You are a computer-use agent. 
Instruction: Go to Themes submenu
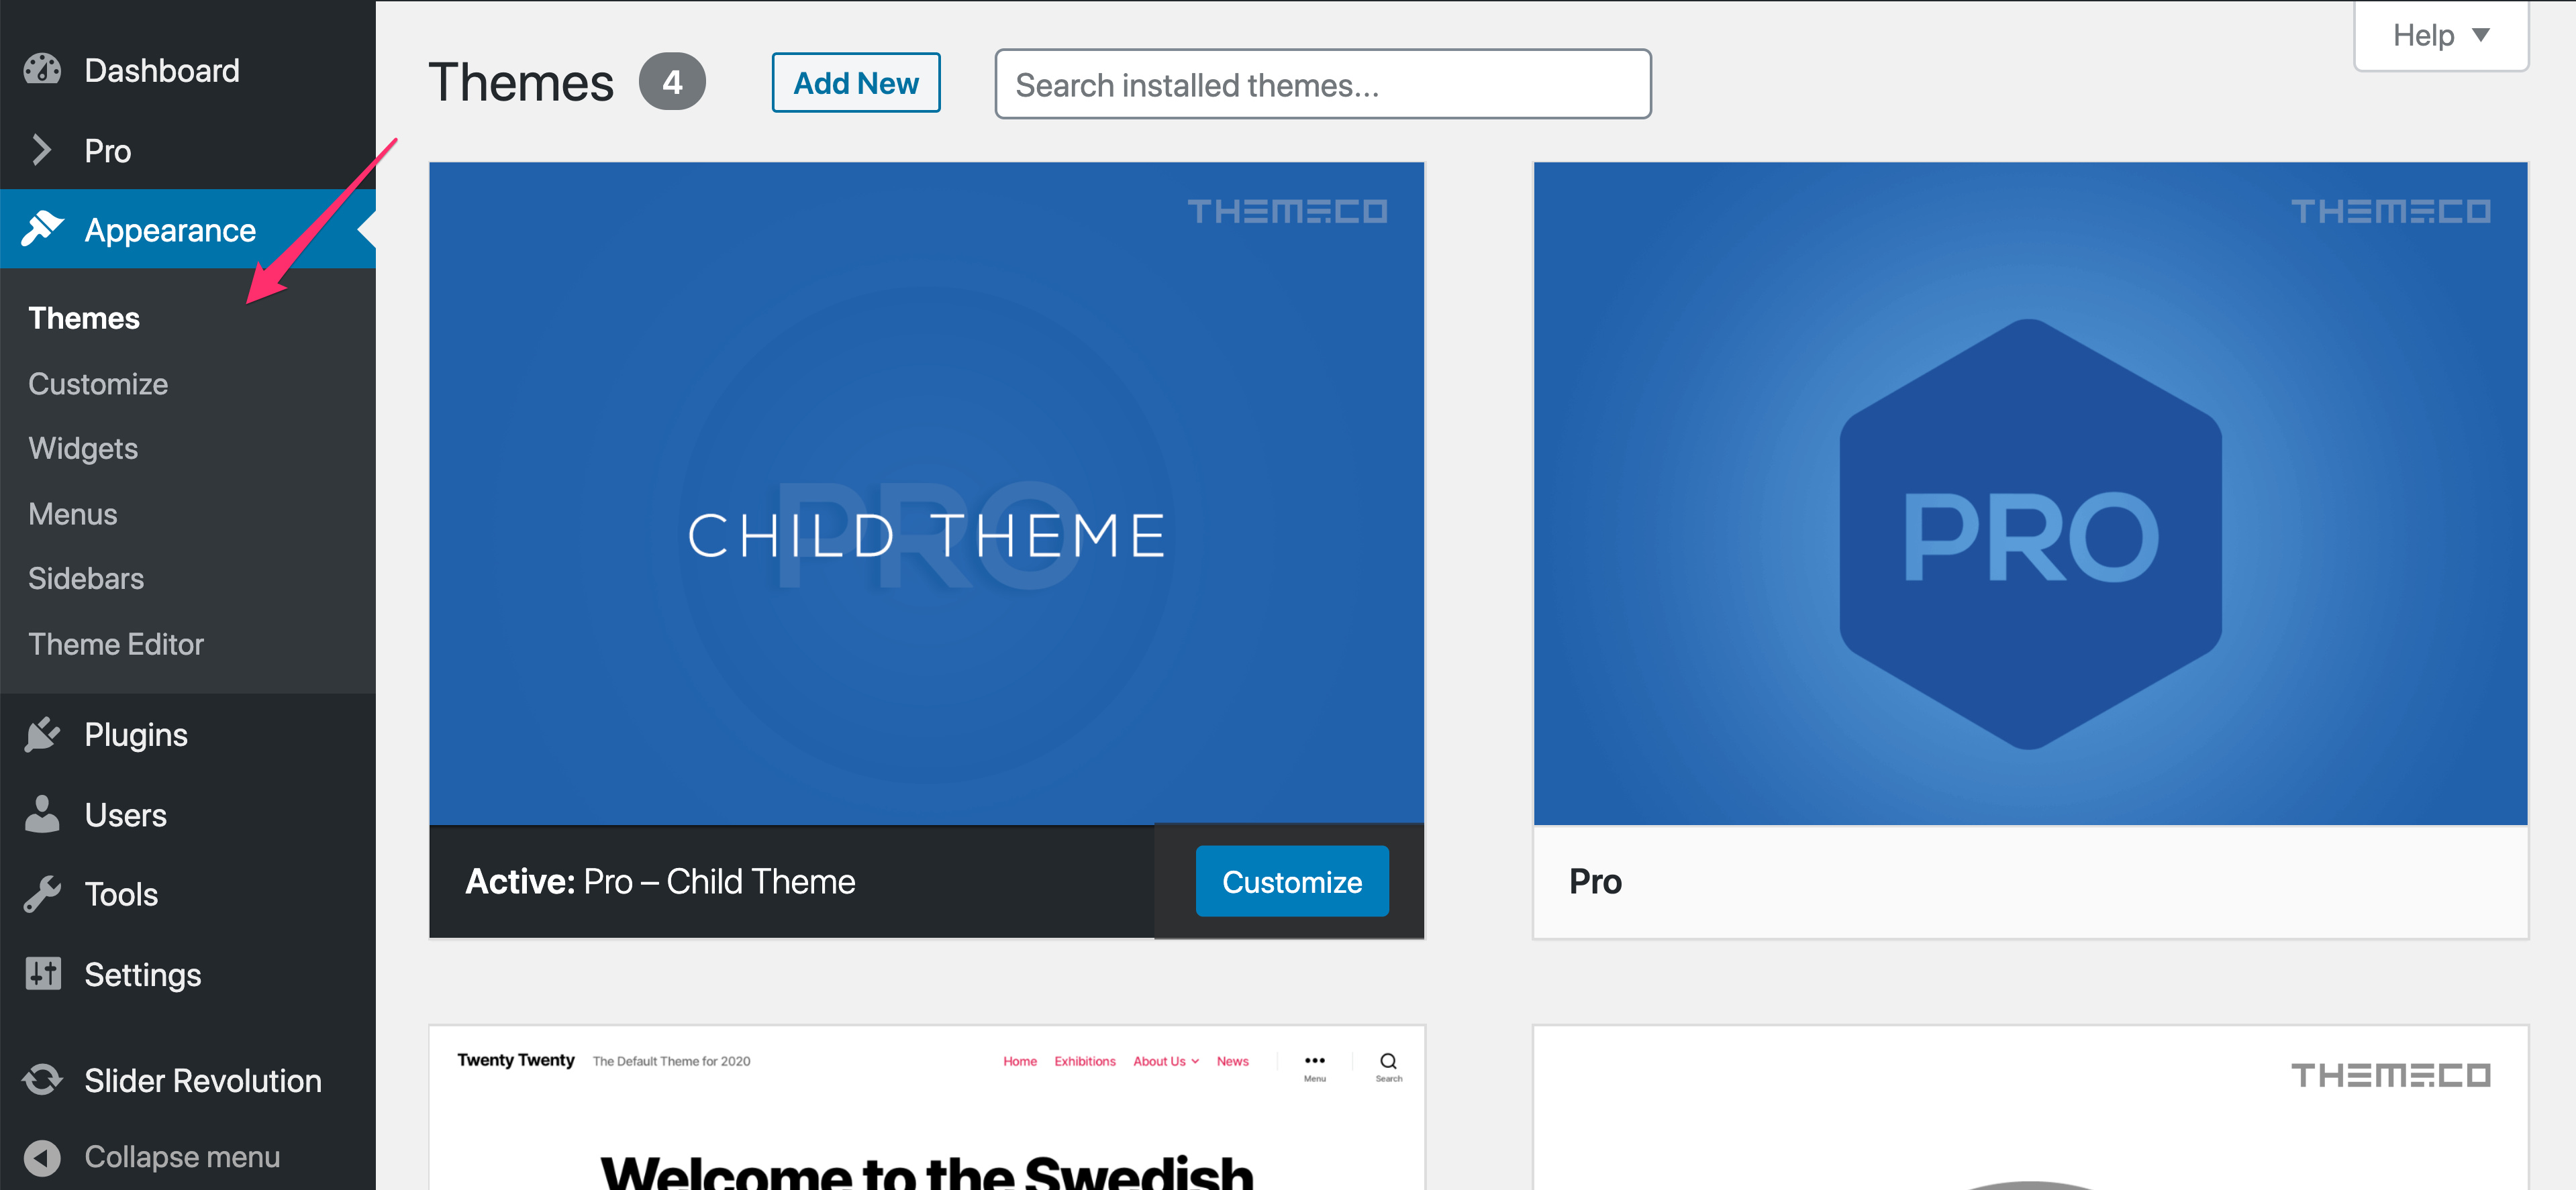84,318
